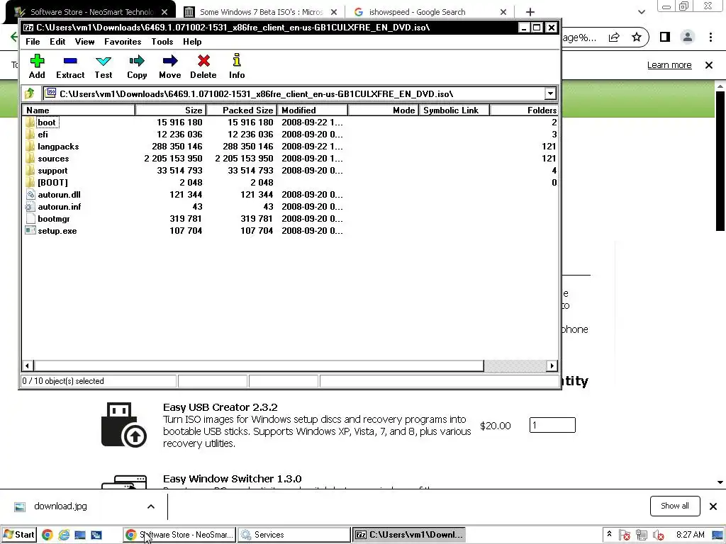Open Services taskbar button

click(294, 535)
